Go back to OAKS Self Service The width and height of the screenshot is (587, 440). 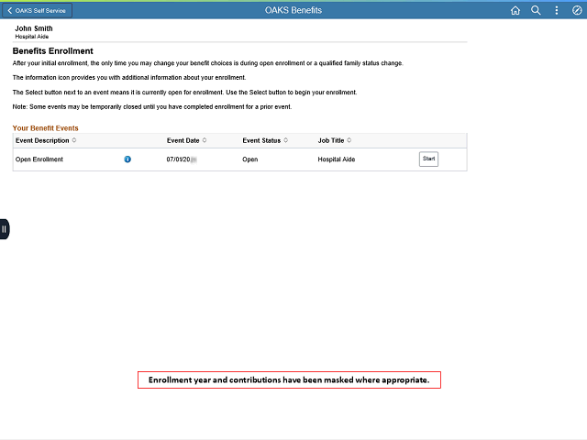pos(37,10)
